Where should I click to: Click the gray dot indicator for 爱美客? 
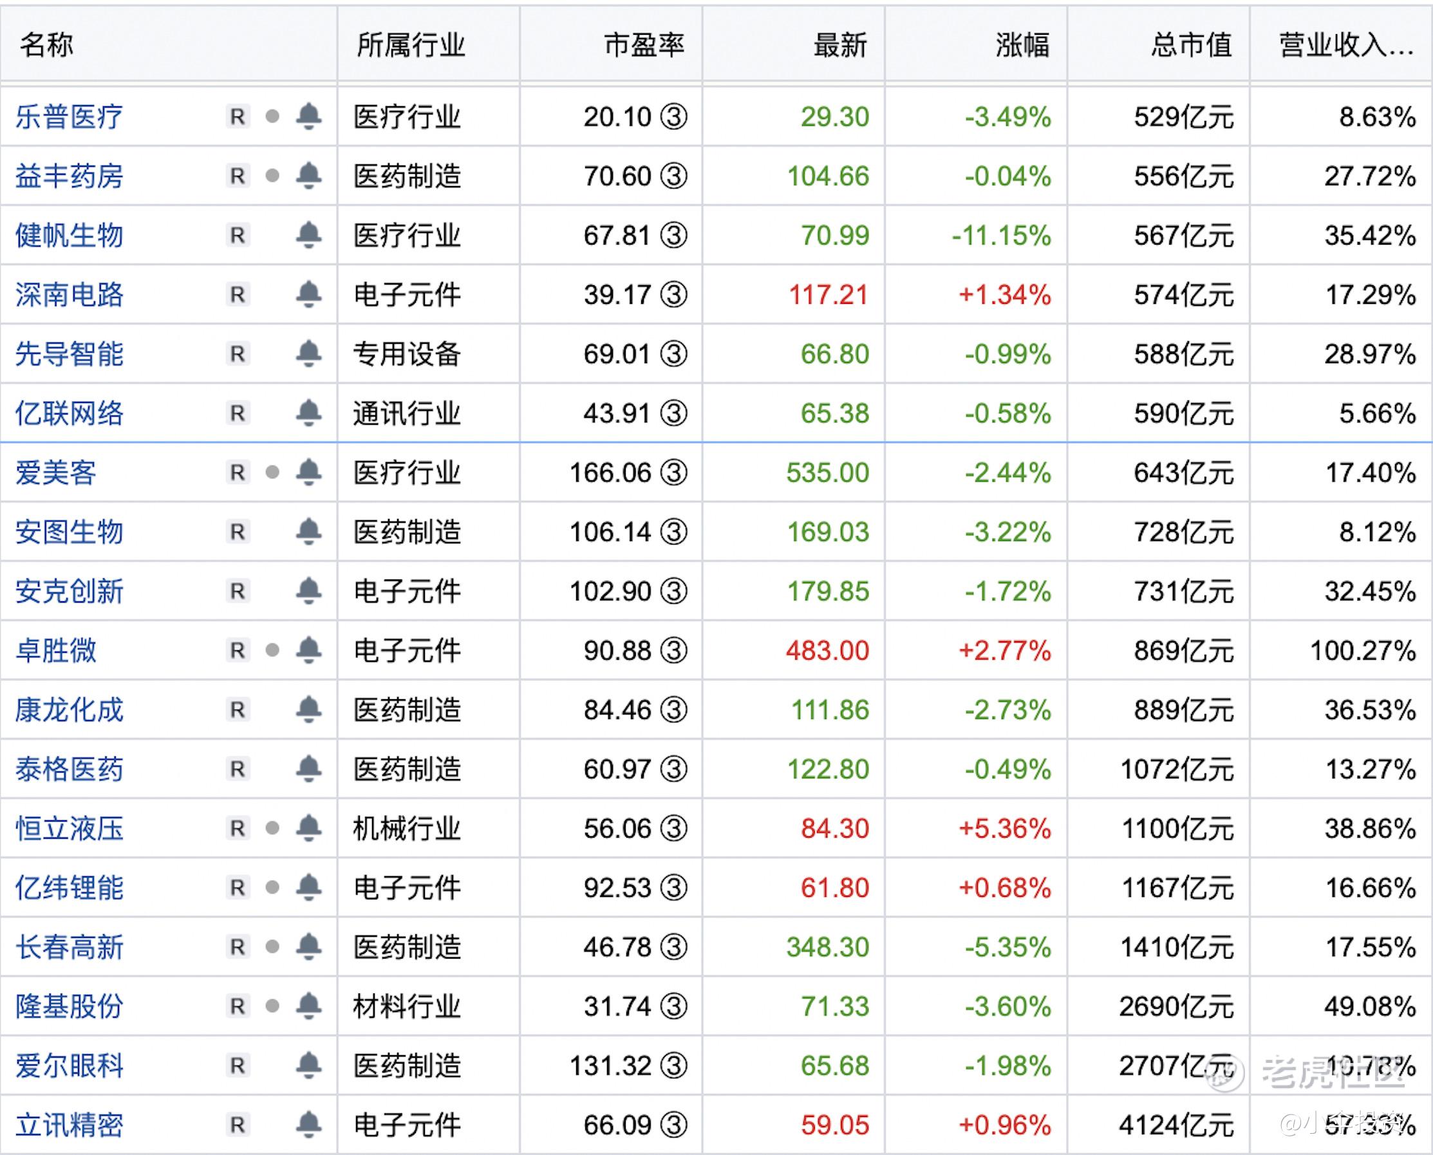pos(272,472)
